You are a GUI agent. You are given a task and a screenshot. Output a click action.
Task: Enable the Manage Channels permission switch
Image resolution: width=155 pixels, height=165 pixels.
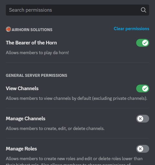click(143, 119)
